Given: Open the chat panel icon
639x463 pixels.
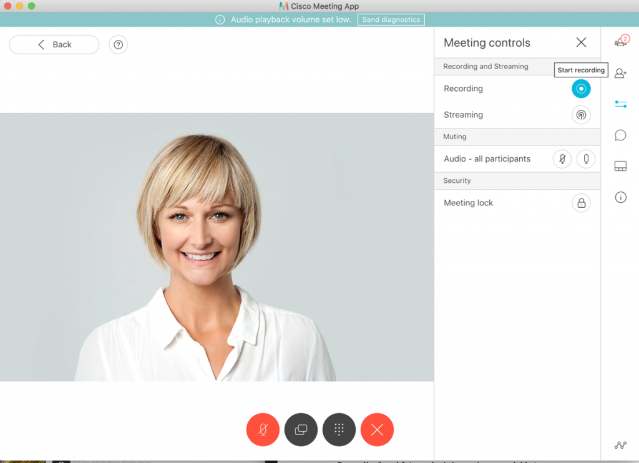Looking at the screenshot, I should coord(620,135).
